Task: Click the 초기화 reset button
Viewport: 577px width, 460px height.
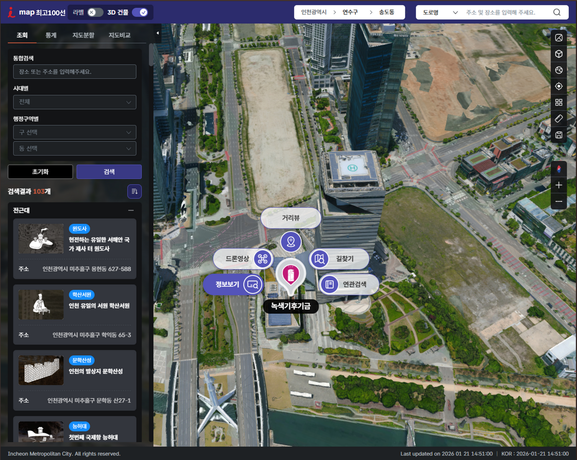Action: [40, 172]
